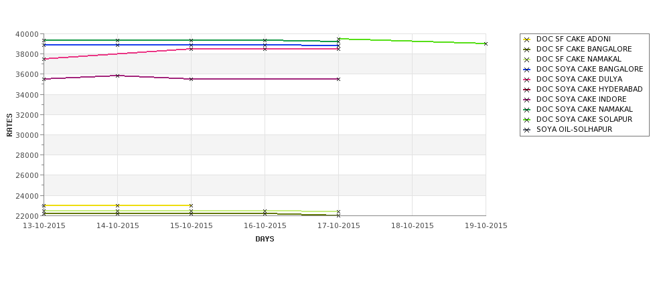Click the data point at the 19-10-2015 end

pos(486,43)
